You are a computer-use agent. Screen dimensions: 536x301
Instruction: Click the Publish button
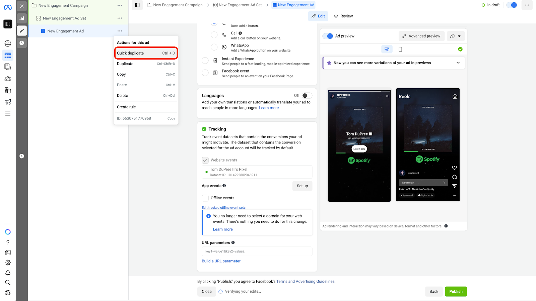click(x=456, y=292)
